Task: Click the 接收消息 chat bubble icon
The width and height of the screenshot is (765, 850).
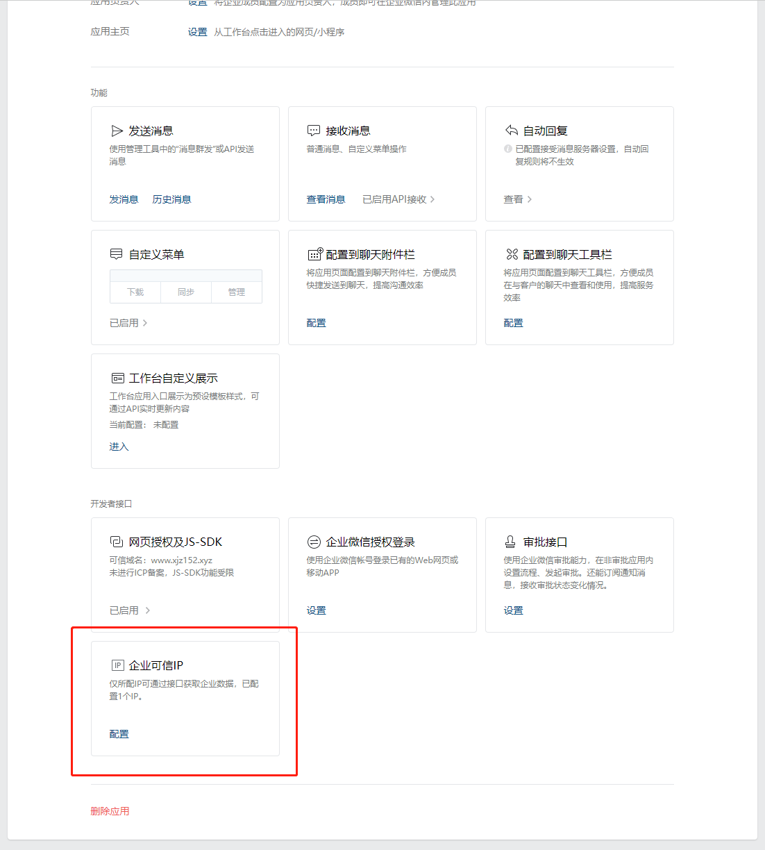Action: (314, 131)
